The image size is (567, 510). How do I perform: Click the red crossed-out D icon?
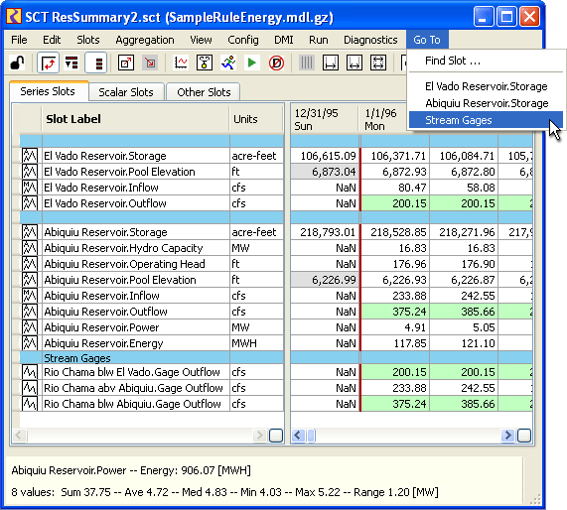[276, 64]
